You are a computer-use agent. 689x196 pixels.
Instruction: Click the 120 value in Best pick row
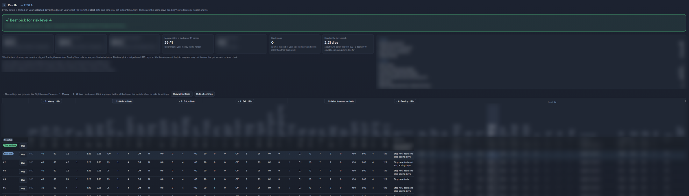pos(385,154)
